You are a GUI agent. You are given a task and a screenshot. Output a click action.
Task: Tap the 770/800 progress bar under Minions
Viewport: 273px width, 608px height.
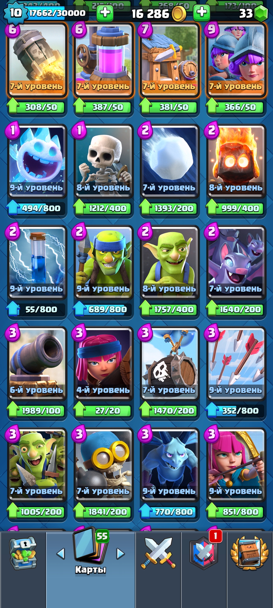[169, 512]
